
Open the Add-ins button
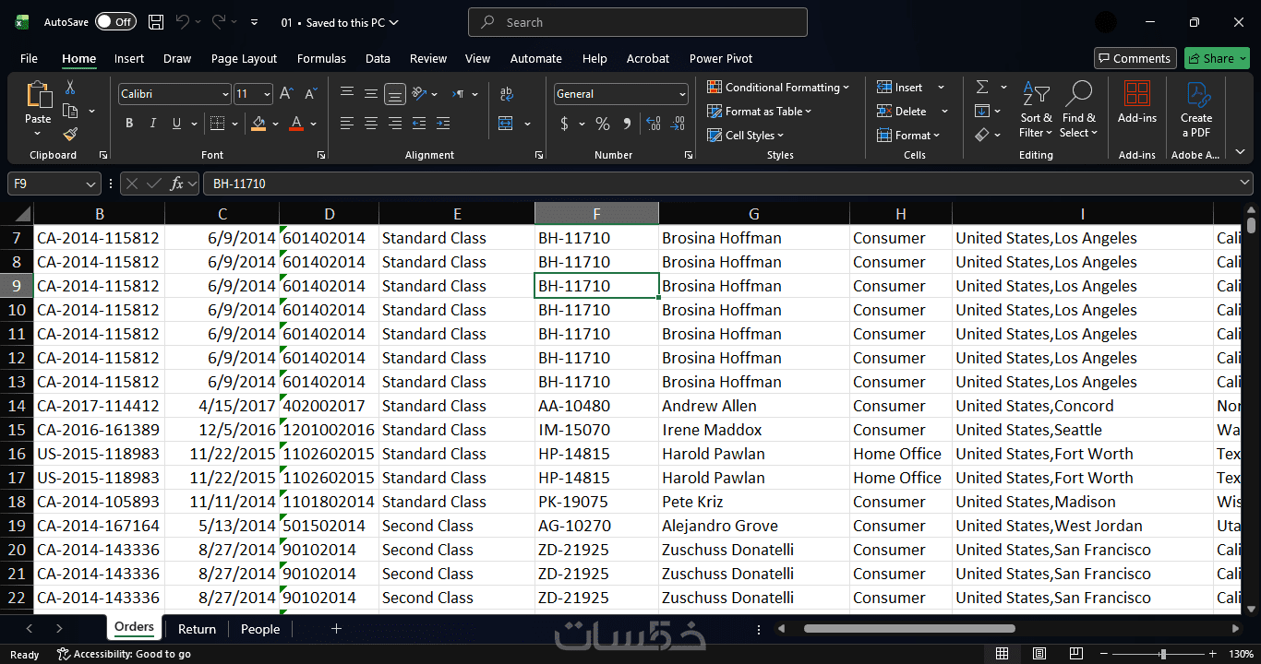[1136, 102]
